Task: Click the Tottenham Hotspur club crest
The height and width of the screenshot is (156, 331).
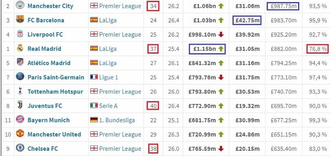Action: 20,91
